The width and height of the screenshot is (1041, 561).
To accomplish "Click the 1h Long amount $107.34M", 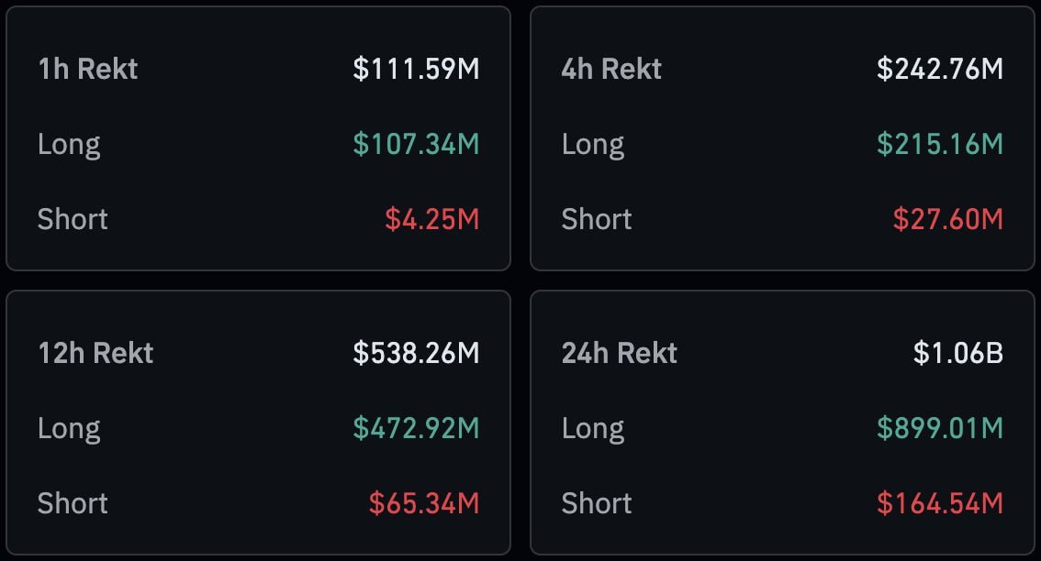I will 416,144.
